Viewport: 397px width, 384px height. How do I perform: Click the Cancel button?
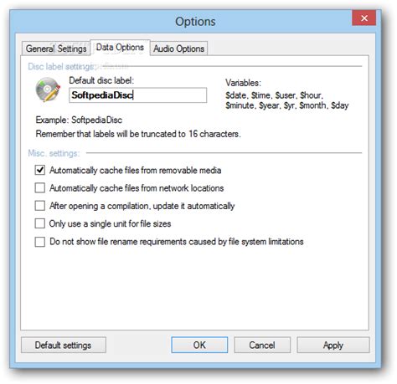pyautogui.click(x=262, y=346)
